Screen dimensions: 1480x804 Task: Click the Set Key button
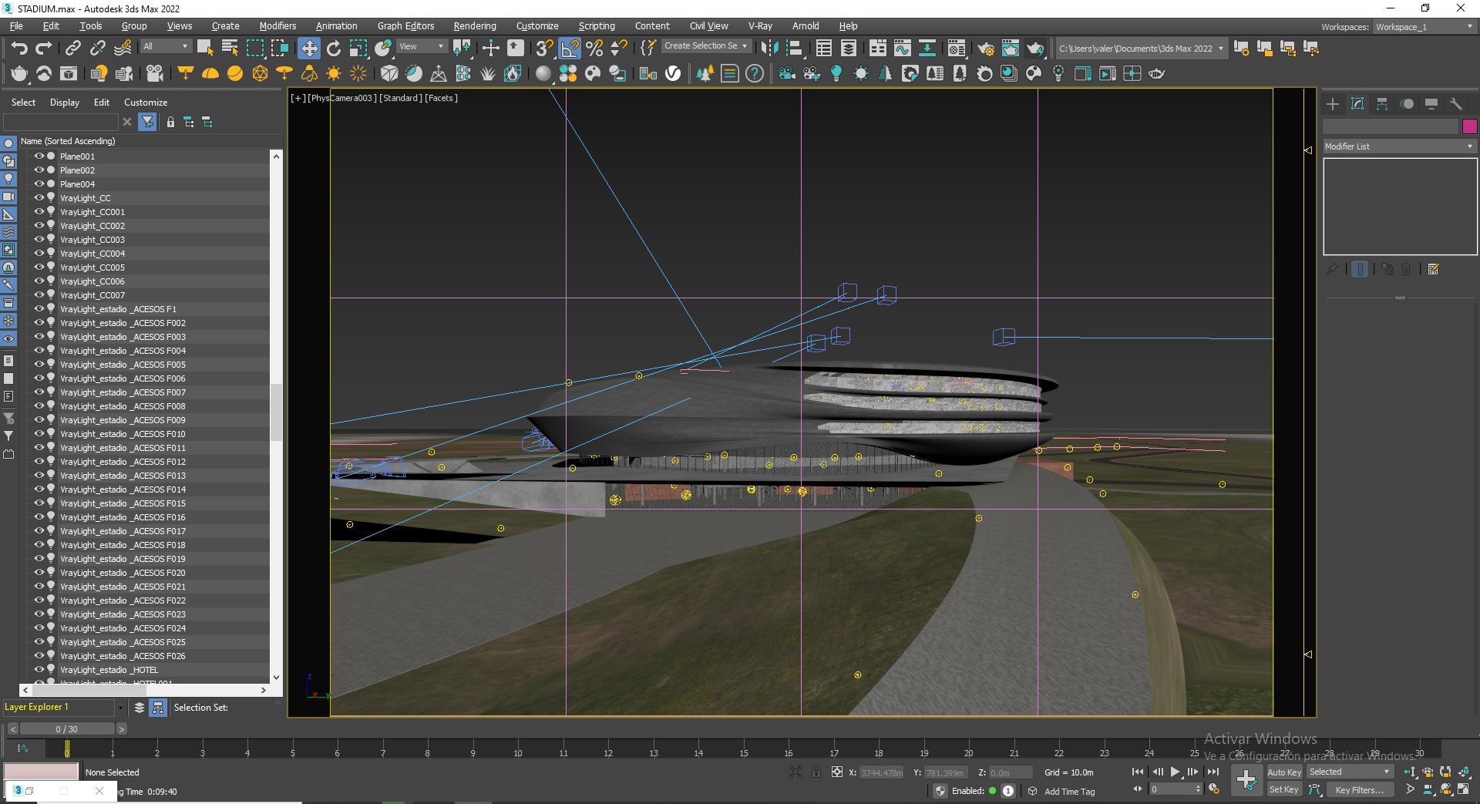coord(1284,789)
